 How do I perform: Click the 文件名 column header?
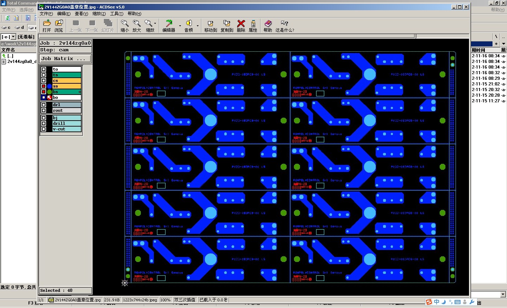(18, 50)
